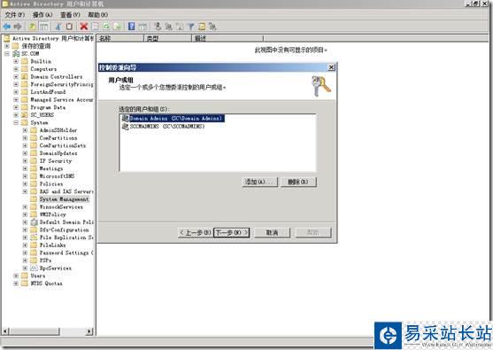Image resolution: width=493 pixels, height=350 pixels.
Task: Click the 取消 cancel button
Action: 273,233
